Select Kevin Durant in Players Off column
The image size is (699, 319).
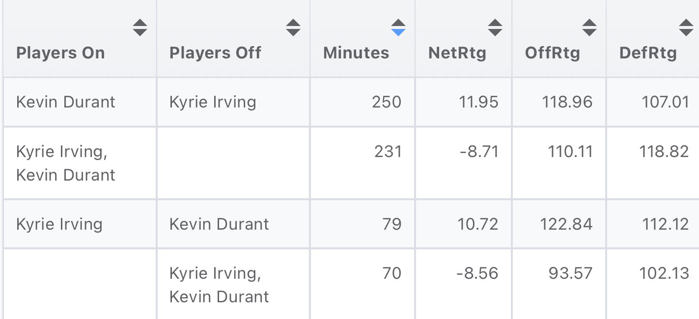tap(219, 224)
